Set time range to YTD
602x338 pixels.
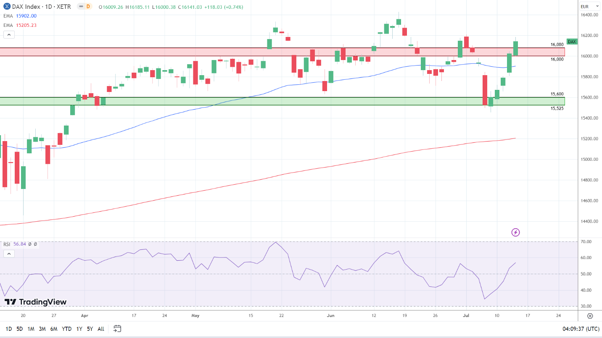66,329
